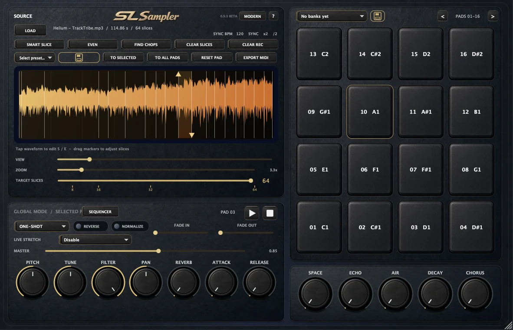Click the FIND CHOPS button
The height and width of the screenshot is (330, 513).
click(146, 45)
